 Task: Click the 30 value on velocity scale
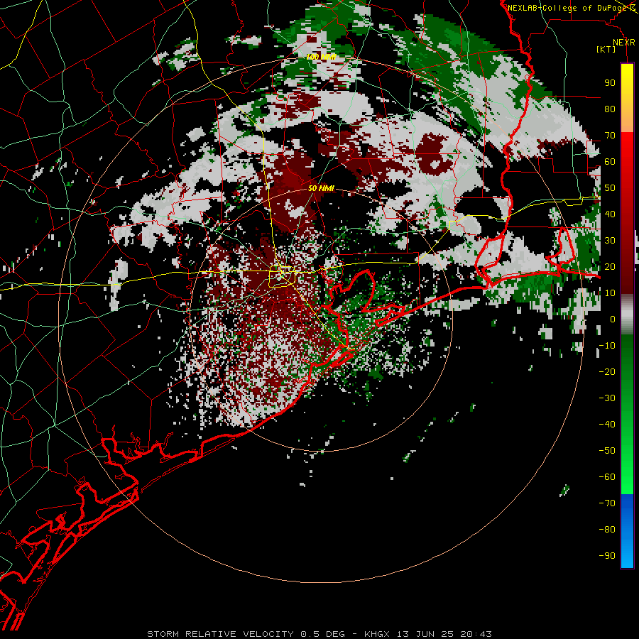point(610,241)
